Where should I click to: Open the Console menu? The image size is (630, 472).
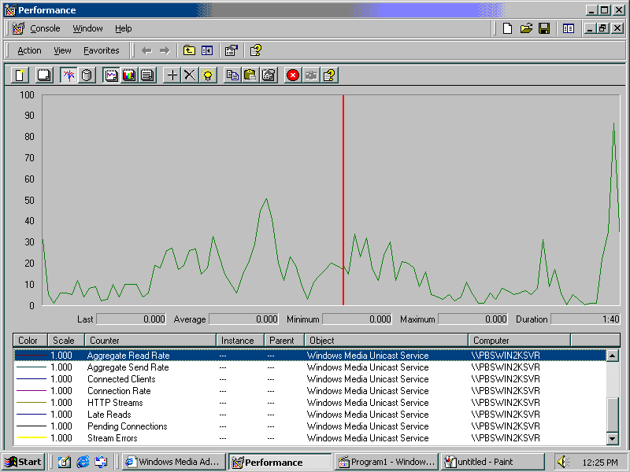(45, 28)
